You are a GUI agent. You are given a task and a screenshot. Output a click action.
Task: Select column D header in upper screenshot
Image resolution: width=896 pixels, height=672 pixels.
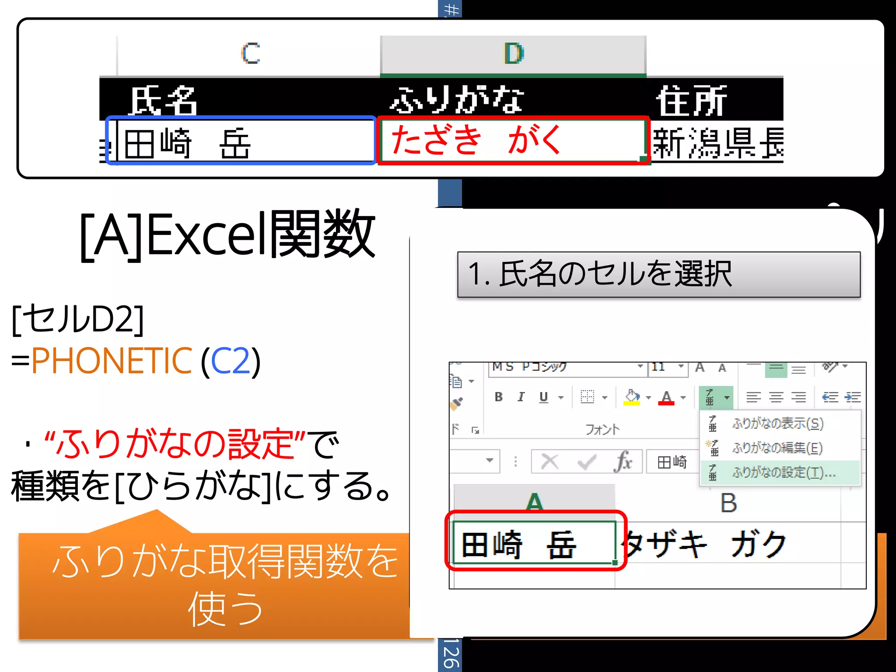coord(513,54)
